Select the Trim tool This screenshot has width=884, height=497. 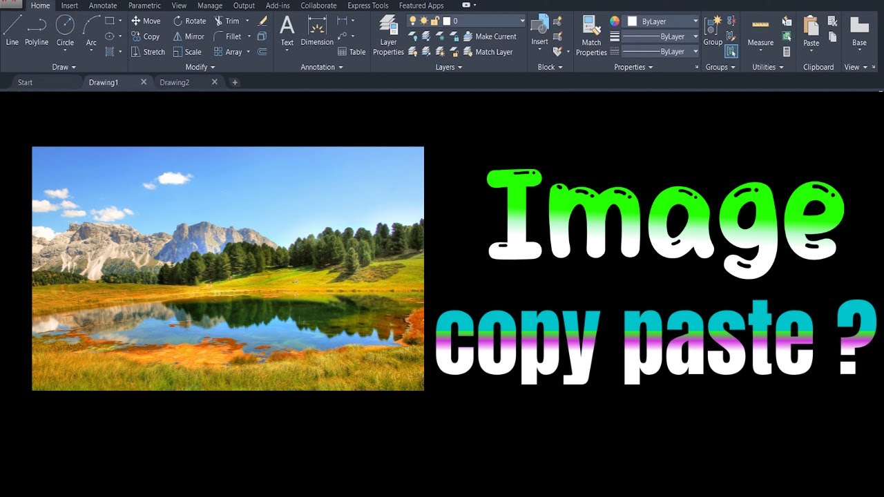point(227,21)
